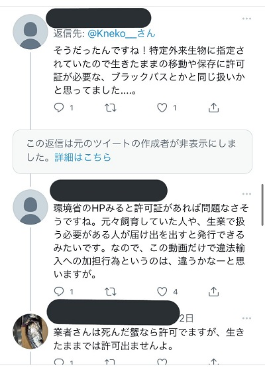Open the 詳細はこちら link
This screenshot has width=265, height=368.
(x=83, y=157)
